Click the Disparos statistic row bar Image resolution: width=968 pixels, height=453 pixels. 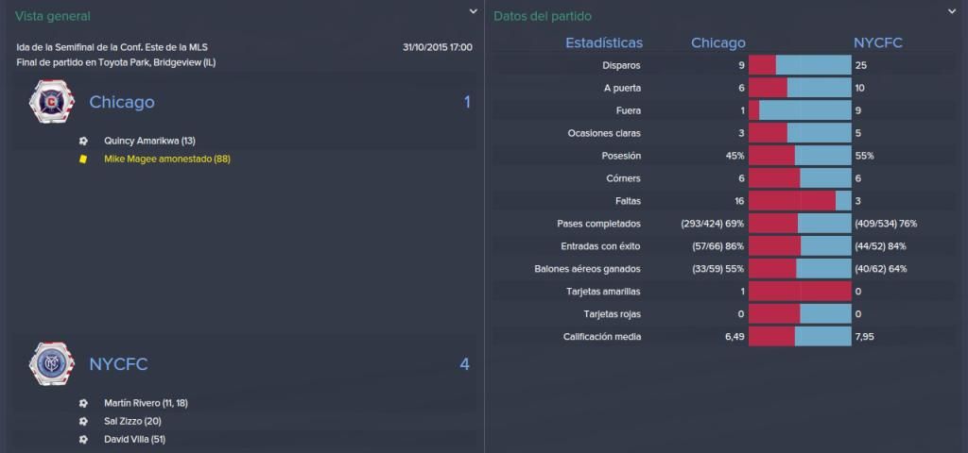800,65
